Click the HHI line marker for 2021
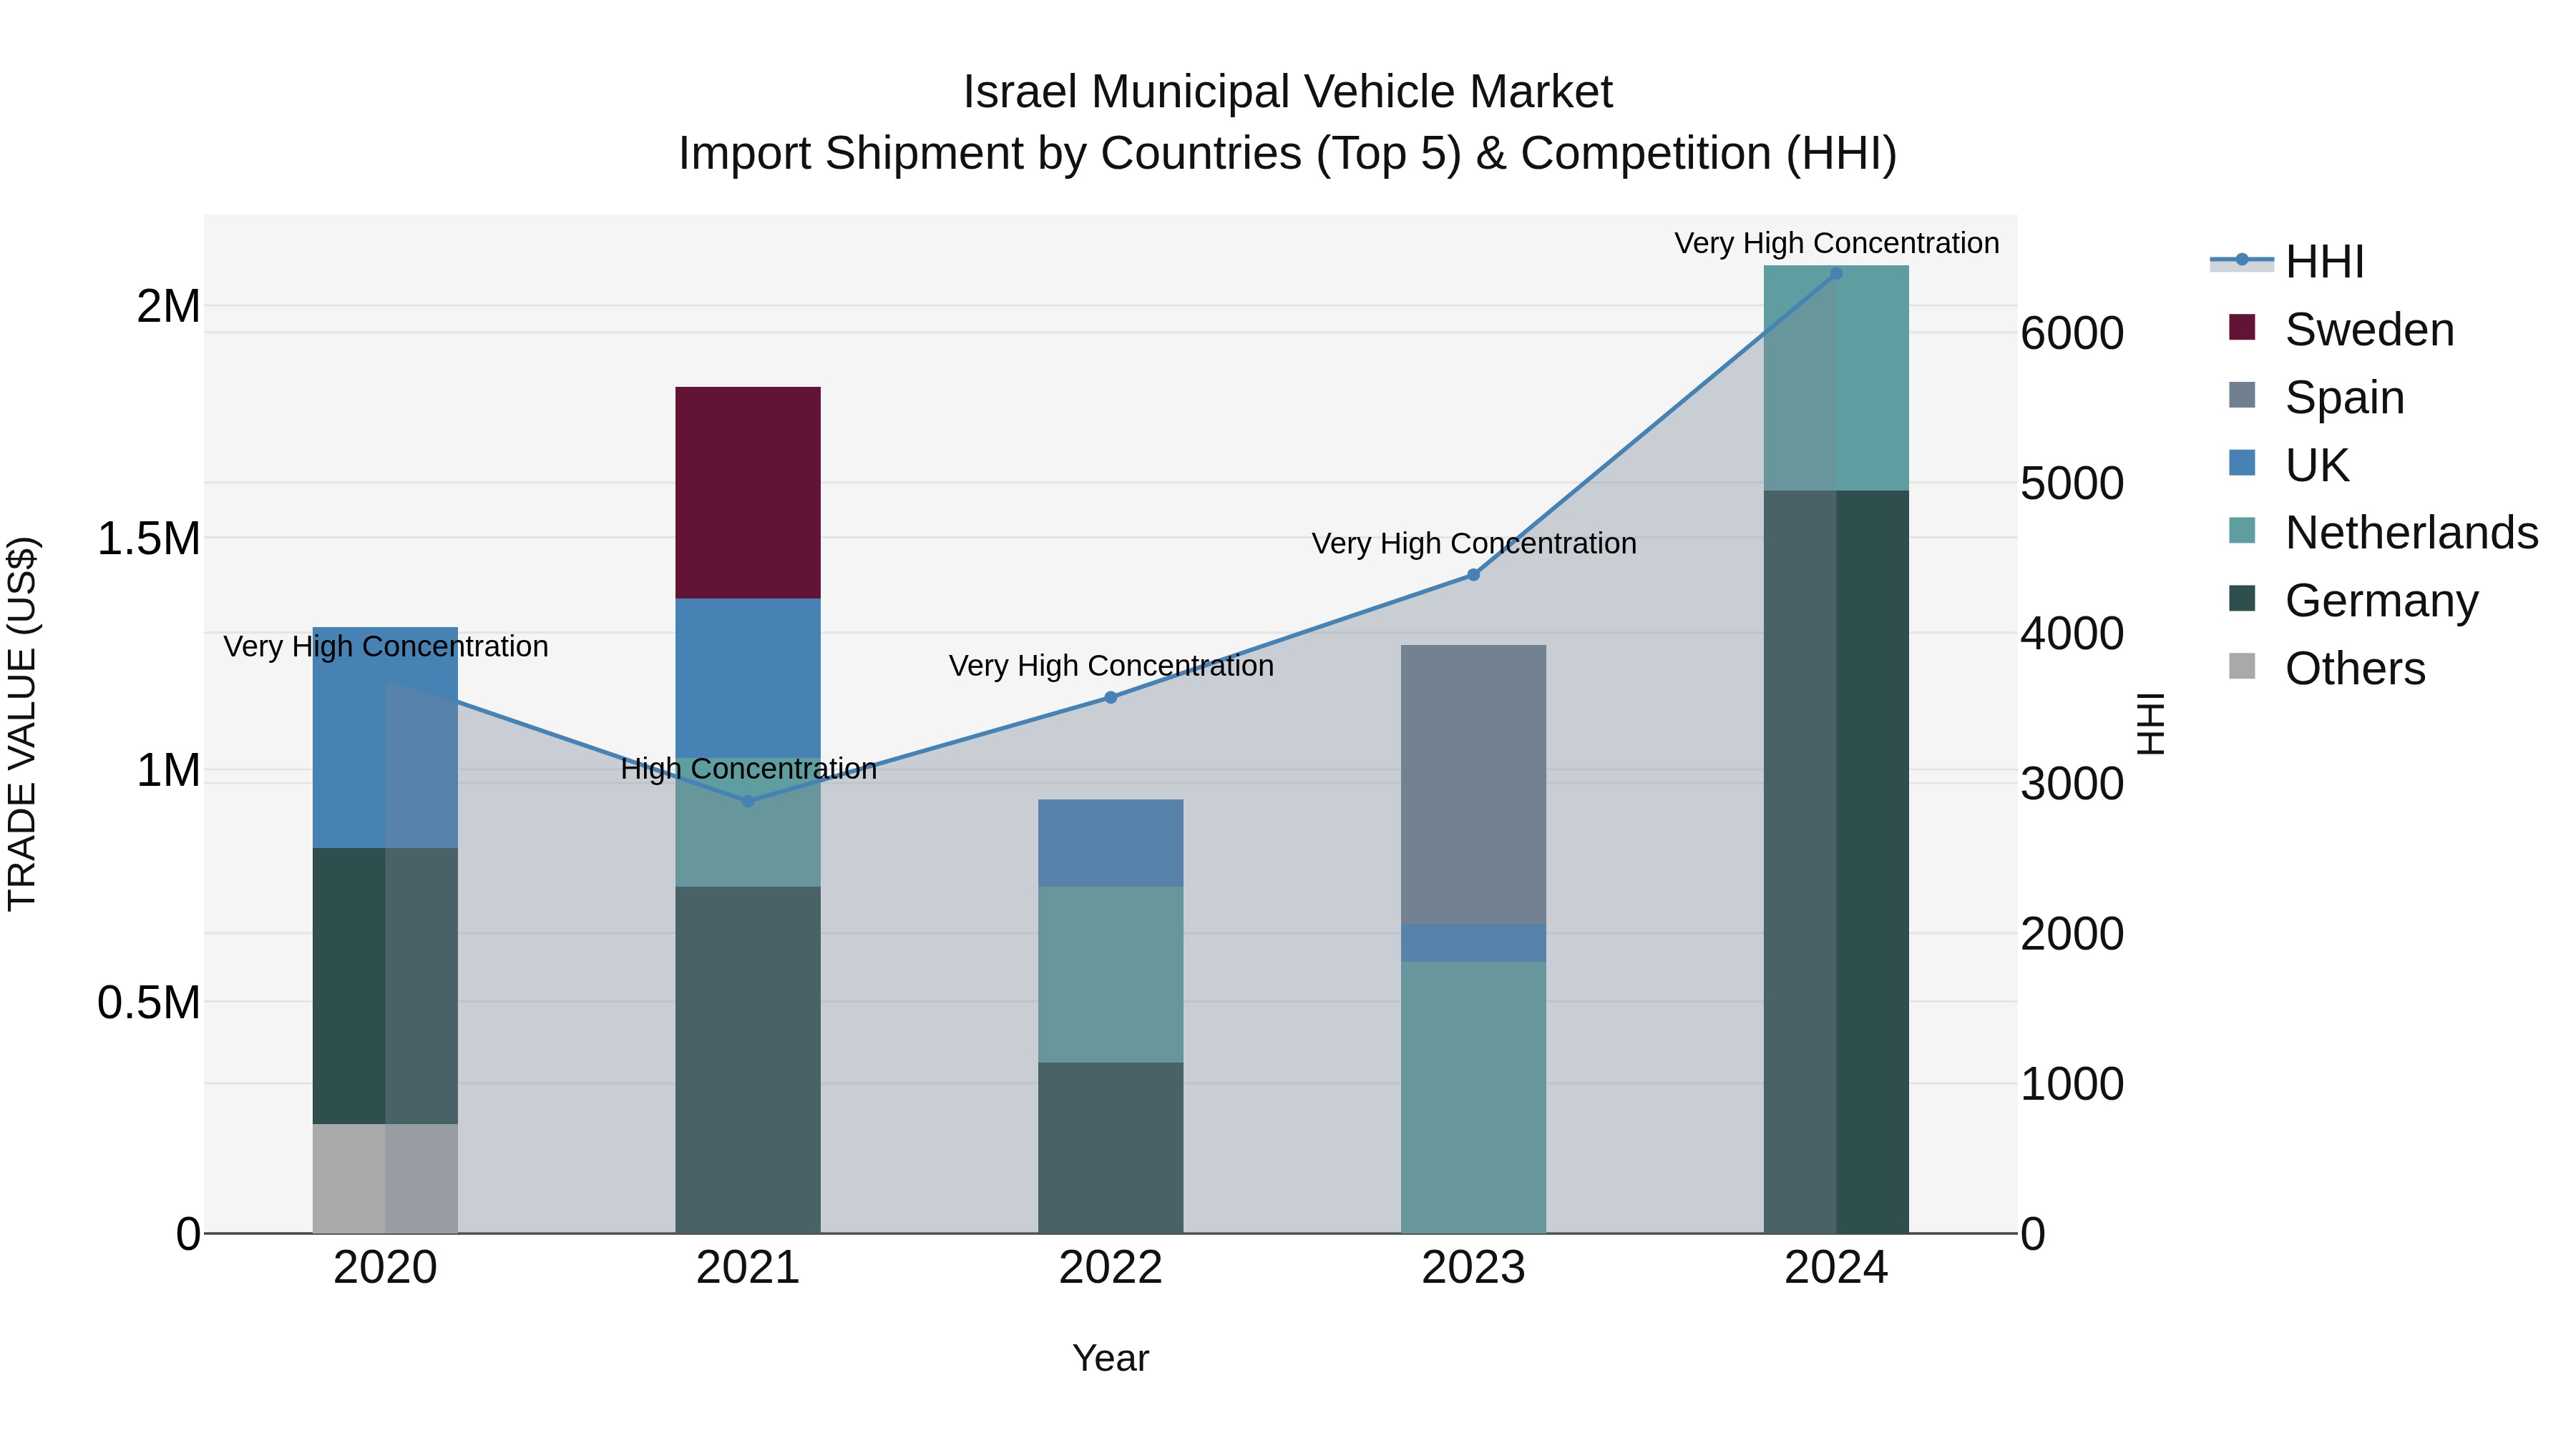The width and height of the screenshot is (2576, 1448). [748, 802]
